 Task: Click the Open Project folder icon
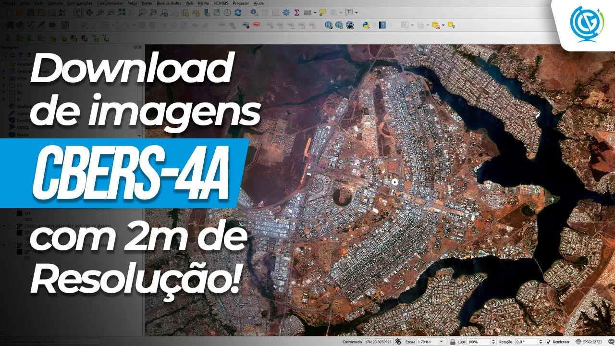coord(20,12)
